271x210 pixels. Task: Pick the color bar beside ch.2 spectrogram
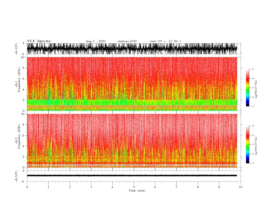click(247, 144)
